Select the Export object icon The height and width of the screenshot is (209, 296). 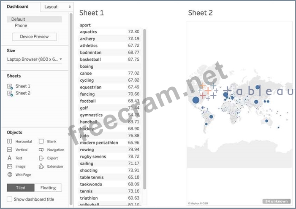pyautogui.click(x=41, y=158)
